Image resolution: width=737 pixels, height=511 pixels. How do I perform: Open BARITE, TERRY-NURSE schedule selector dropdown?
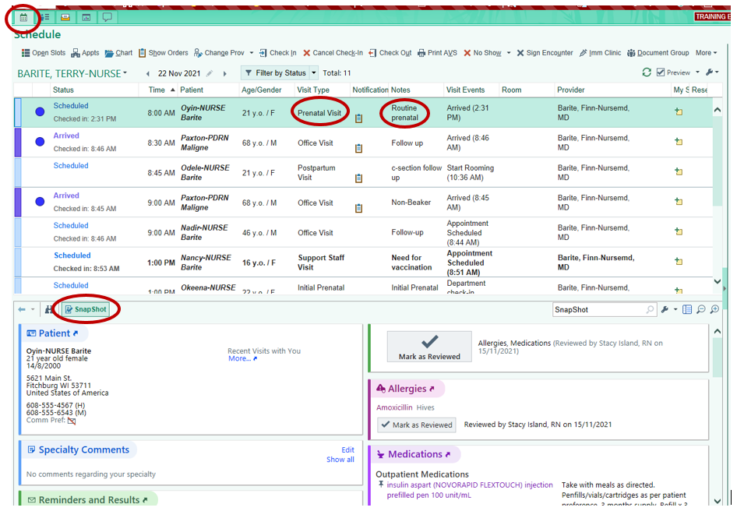(72, 73)
